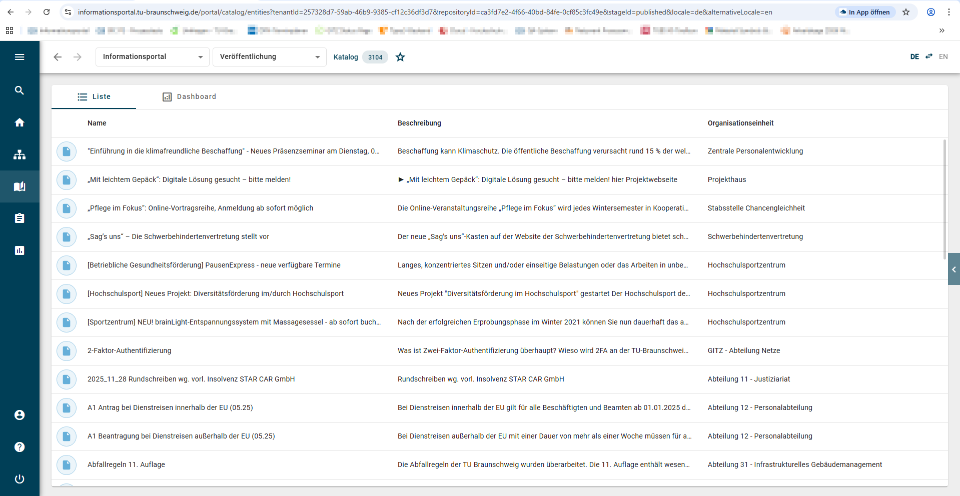Click the search icon in sidebar

(20, 90)
